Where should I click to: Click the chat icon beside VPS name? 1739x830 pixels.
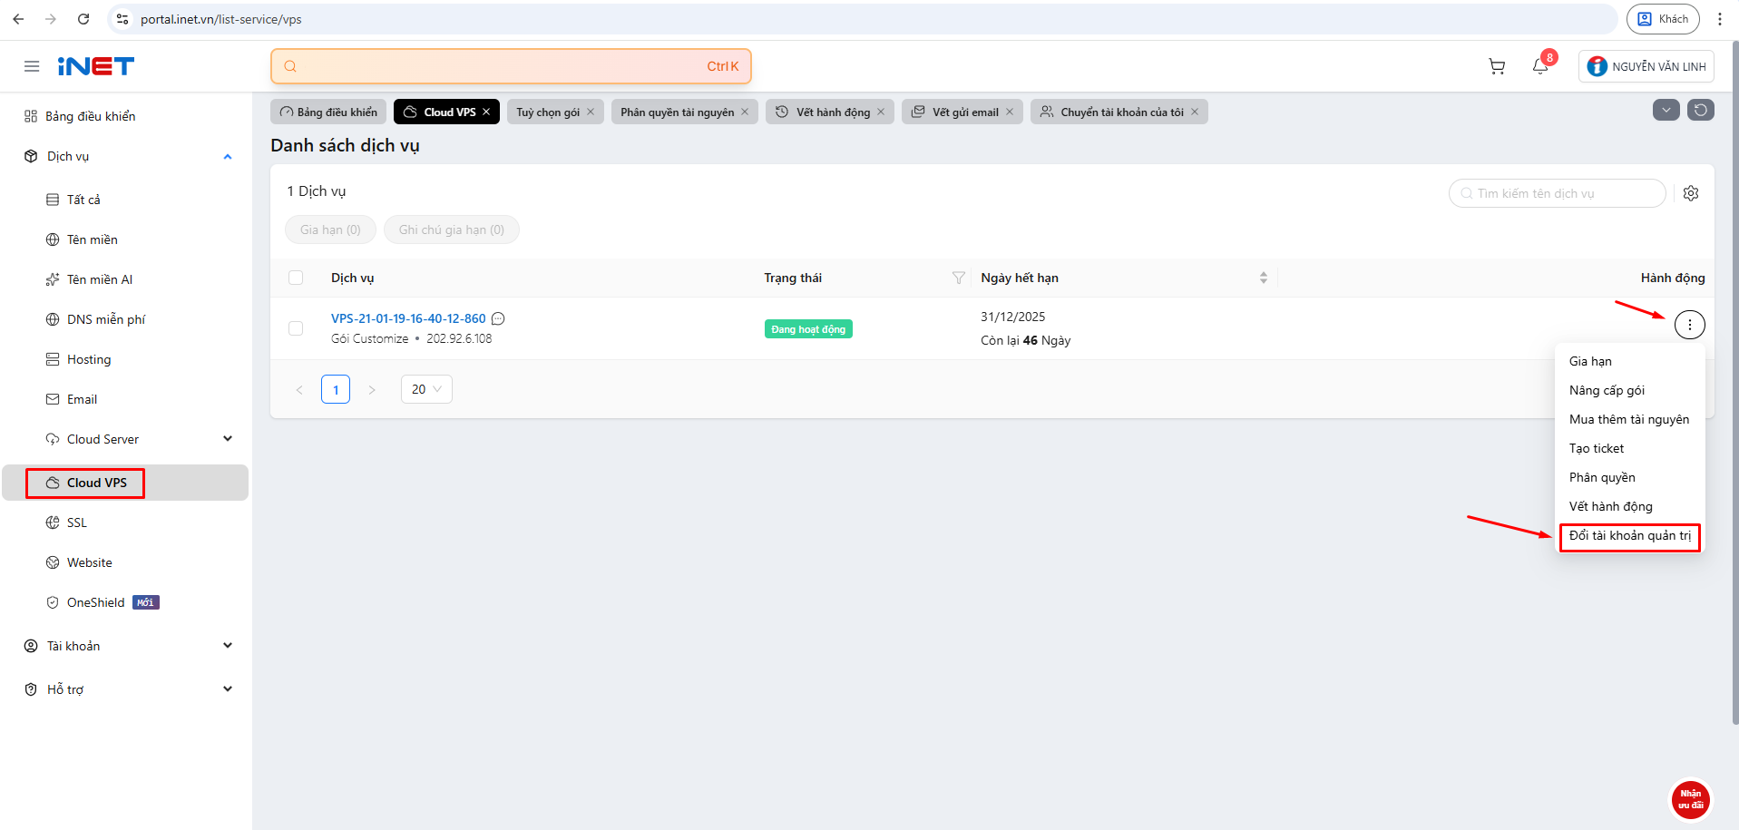click(498, 318)
